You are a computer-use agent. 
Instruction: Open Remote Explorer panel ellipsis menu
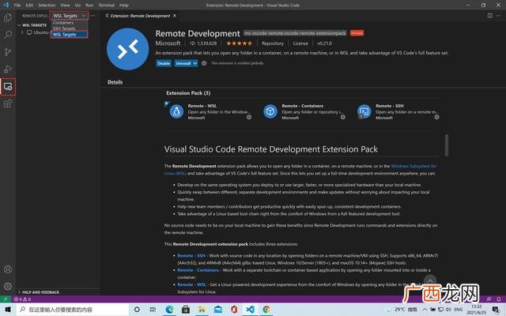(x=93, y=16)
